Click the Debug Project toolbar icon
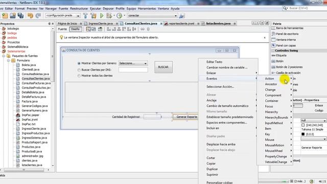Screen dimensions: 327x184 click(x=109, y=16)
